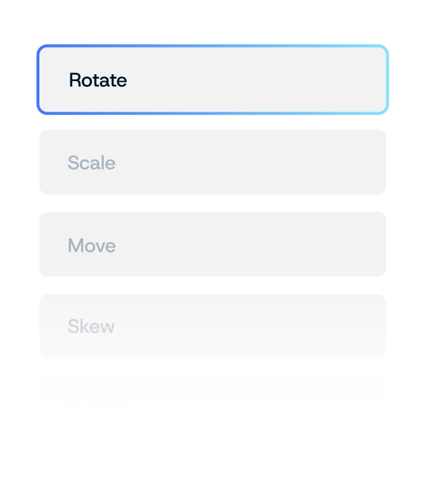Select the Skew option

[x=212, y=327]
